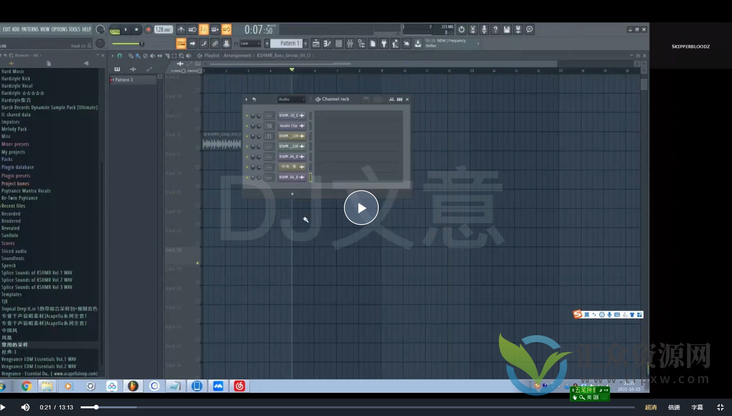Select the last KSHM_04_D channel selector LED
Image resolution: width=732 pixels, height=416 pixels.
tap(310, 177)
